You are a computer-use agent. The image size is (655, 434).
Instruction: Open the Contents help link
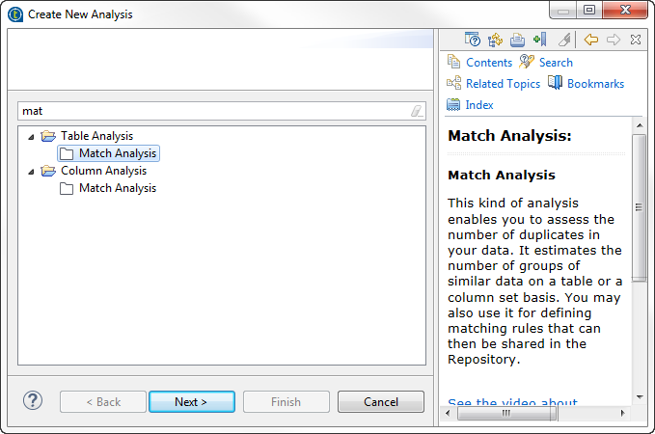488,63
